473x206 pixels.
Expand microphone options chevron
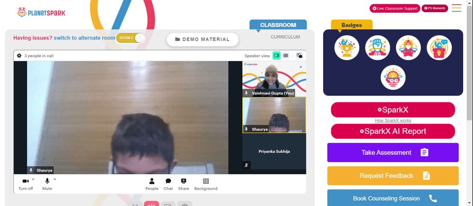point(55,179)
